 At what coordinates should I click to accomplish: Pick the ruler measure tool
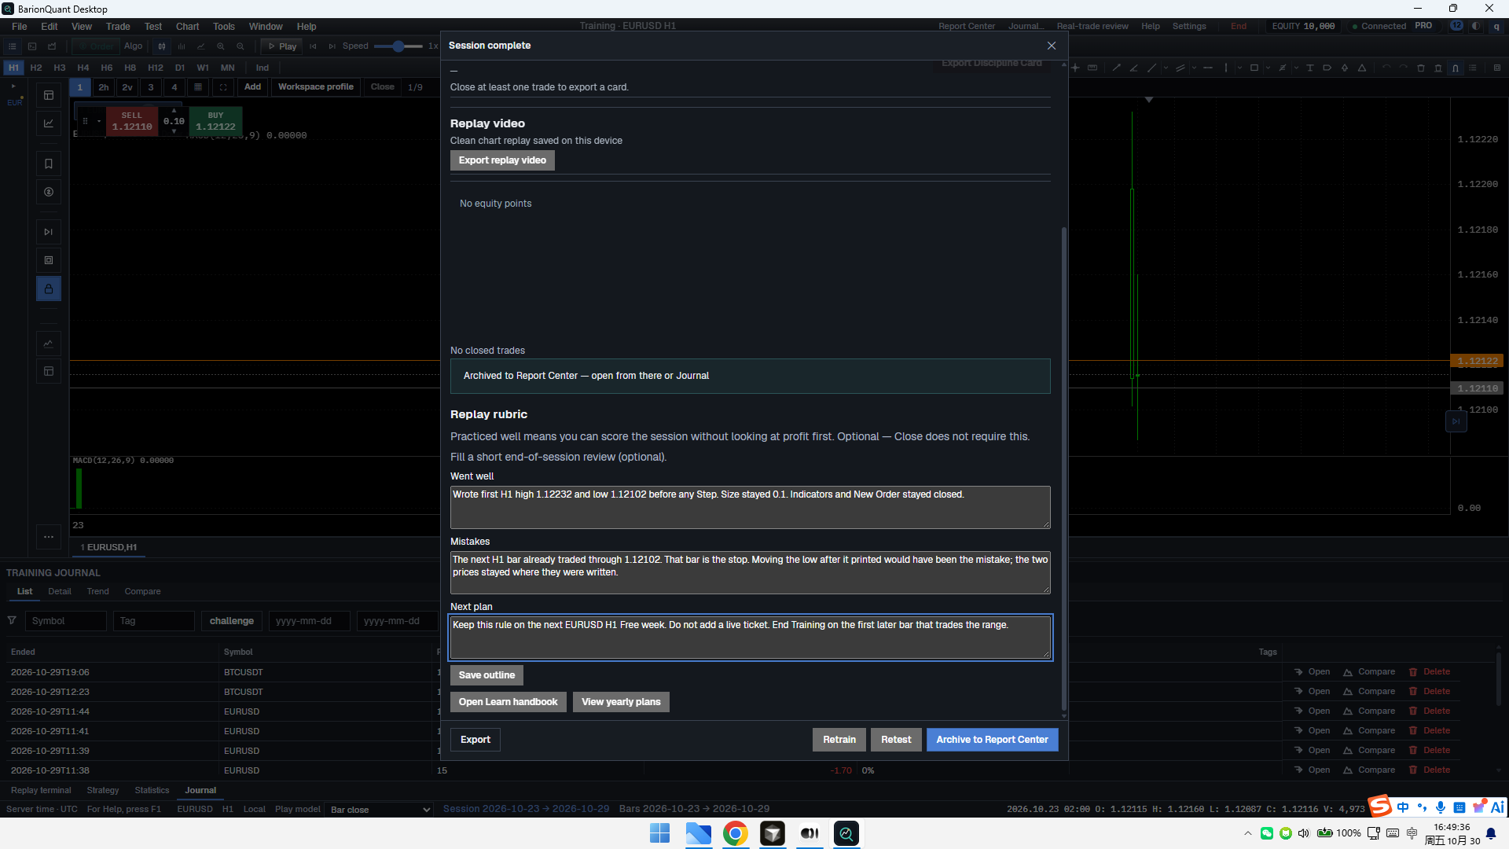coord(1092,68)
